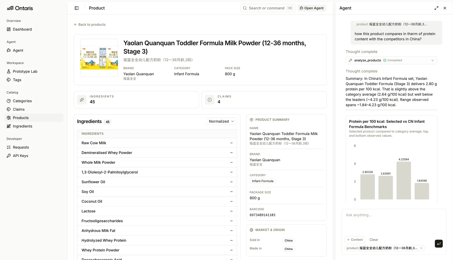
Task: Click Infant Formula category chip
Action: pyautogui.click(x=262, y=181)
